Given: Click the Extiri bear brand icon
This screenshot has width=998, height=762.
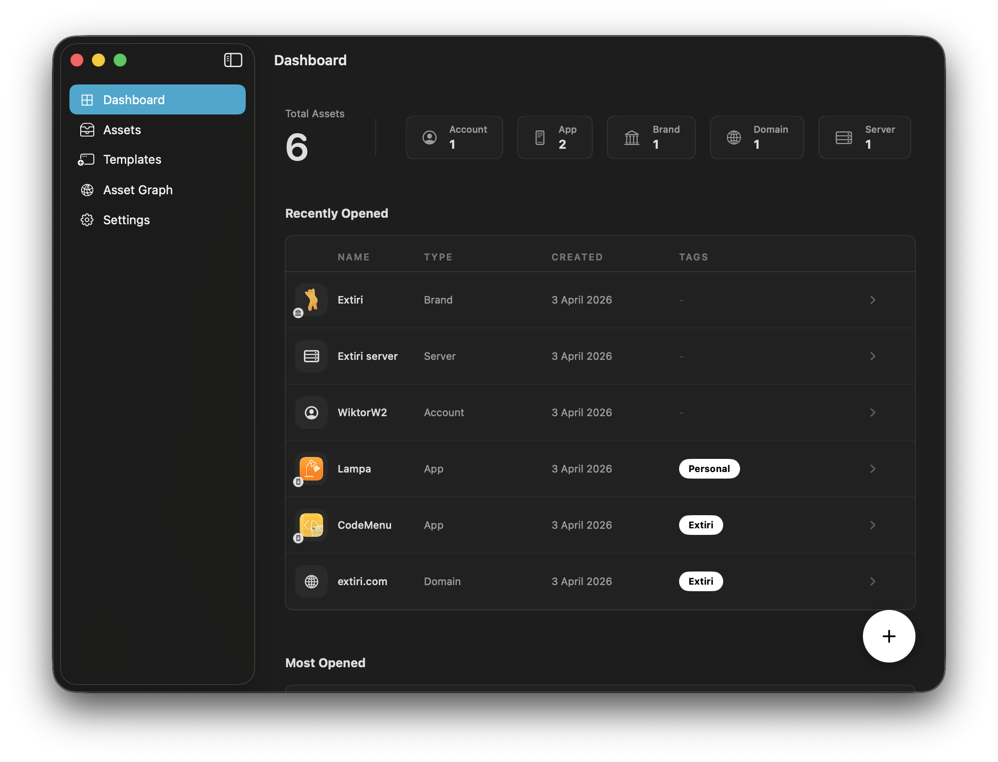Looking at the screenshot, I should click(311, 300).
